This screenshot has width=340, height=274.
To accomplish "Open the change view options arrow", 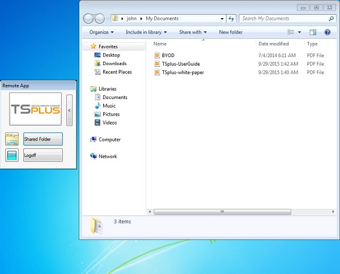I will (300, 32).
